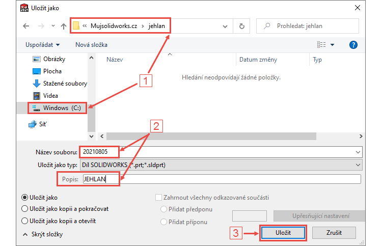This screenshot has height=246, width=382.
Task: Open the Uložit jako typ dropdown
Action: [221, 165]
